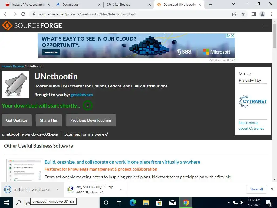This screenshot has height=208, width=277.
Task: Close the ad with the X icon
Action: pyautogui.click(x=233, y=35)
